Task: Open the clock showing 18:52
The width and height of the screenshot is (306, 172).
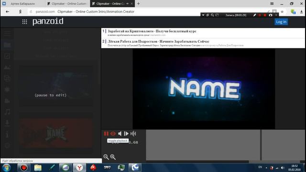Action: coord(295,168)
